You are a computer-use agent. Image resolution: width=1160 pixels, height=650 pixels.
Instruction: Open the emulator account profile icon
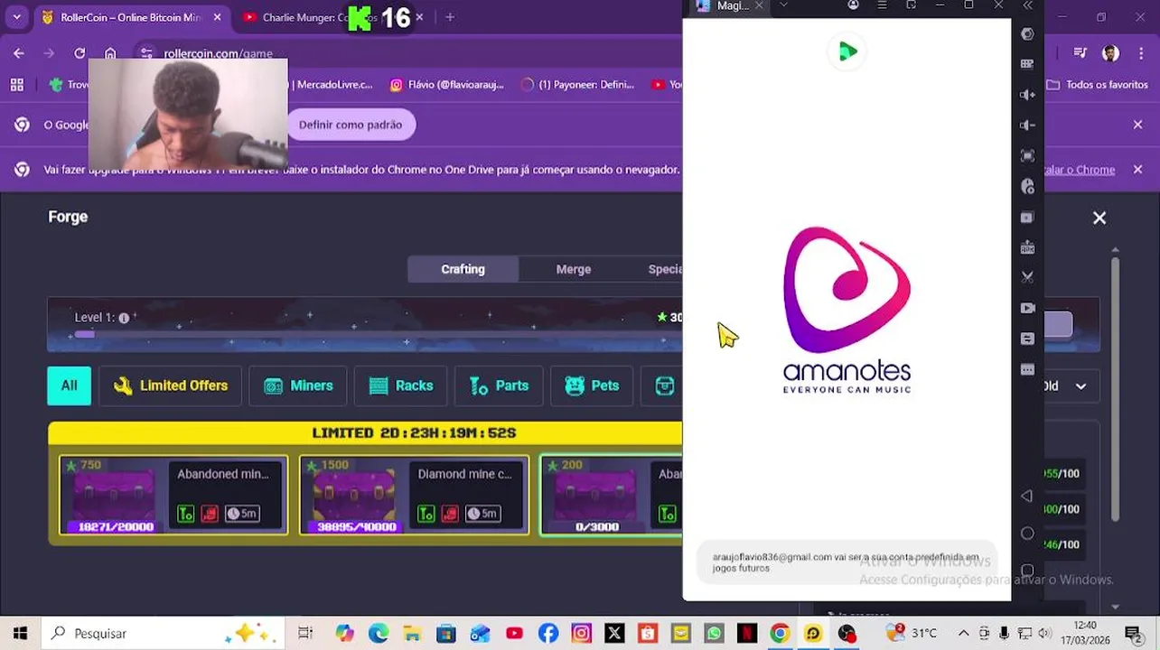click(x=853, y=5)
